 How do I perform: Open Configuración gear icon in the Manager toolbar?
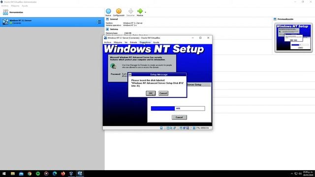pyautogui.click(x=119, y=11)
